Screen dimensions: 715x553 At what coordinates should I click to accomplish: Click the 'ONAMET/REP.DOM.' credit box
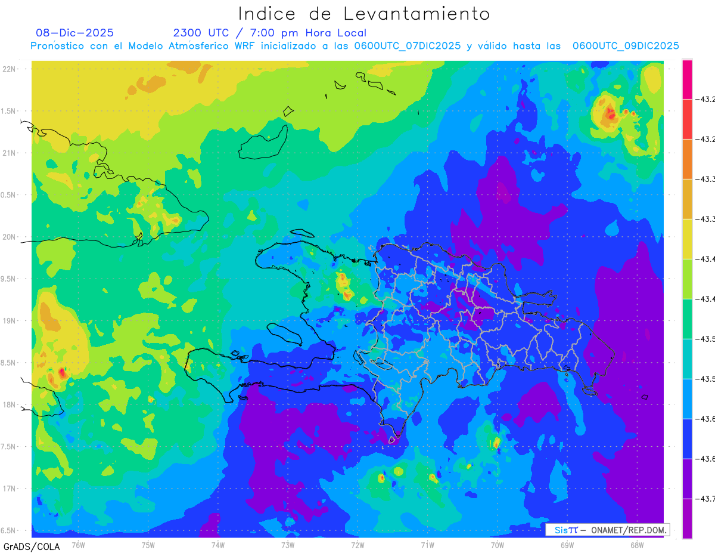coord(607,530)
